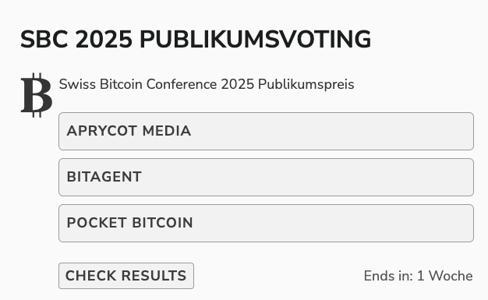Click the 'Publikumspreis' word in the subtitle
The width and height of the screenshot is (488, 300).
306,85
